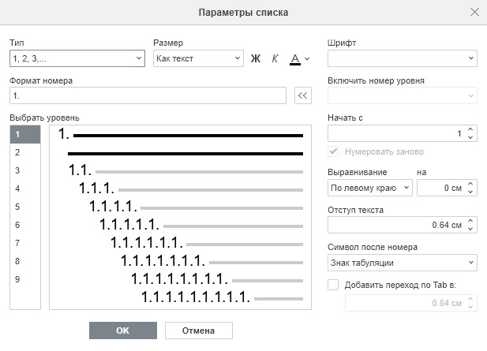Open the Размер size dropdown

coord(198,58)
